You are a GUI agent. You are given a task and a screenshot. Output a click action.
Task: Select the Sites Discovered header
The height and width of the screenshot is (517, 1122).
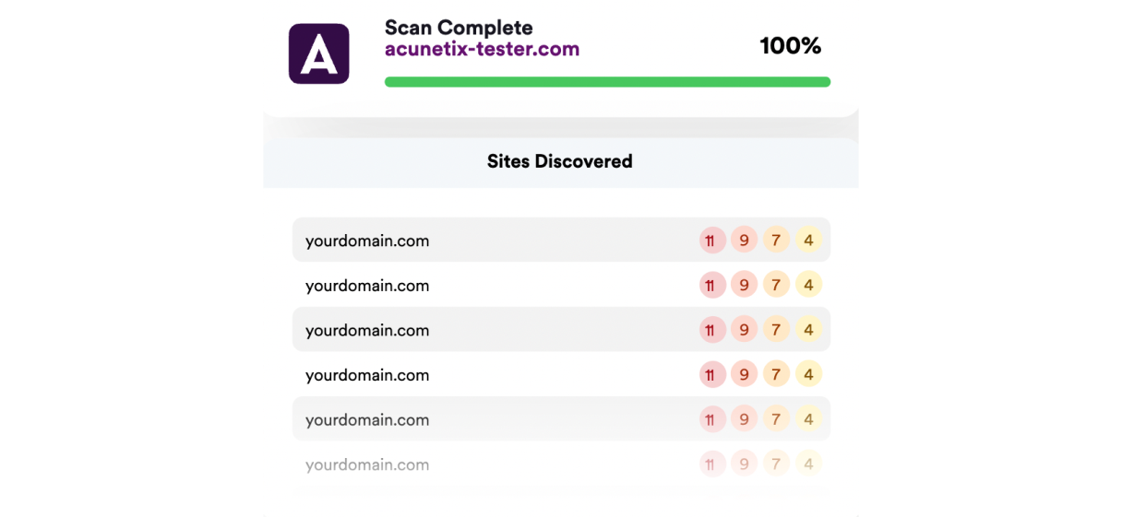[x=560, y=161]
